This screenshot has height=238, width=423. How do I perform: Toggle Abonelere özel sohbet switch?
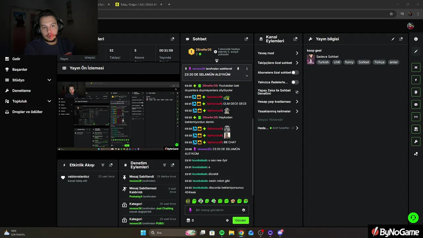[295, 72]
